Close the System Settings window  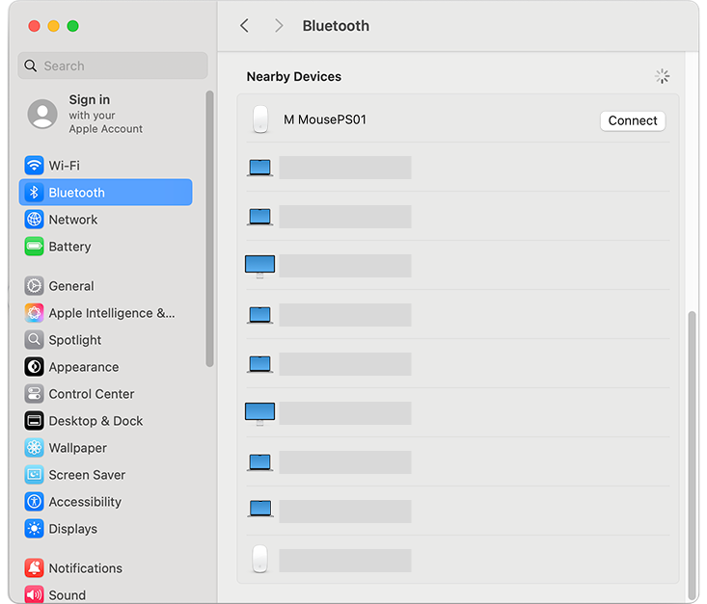pyautogui.click(x=35, y=26)
